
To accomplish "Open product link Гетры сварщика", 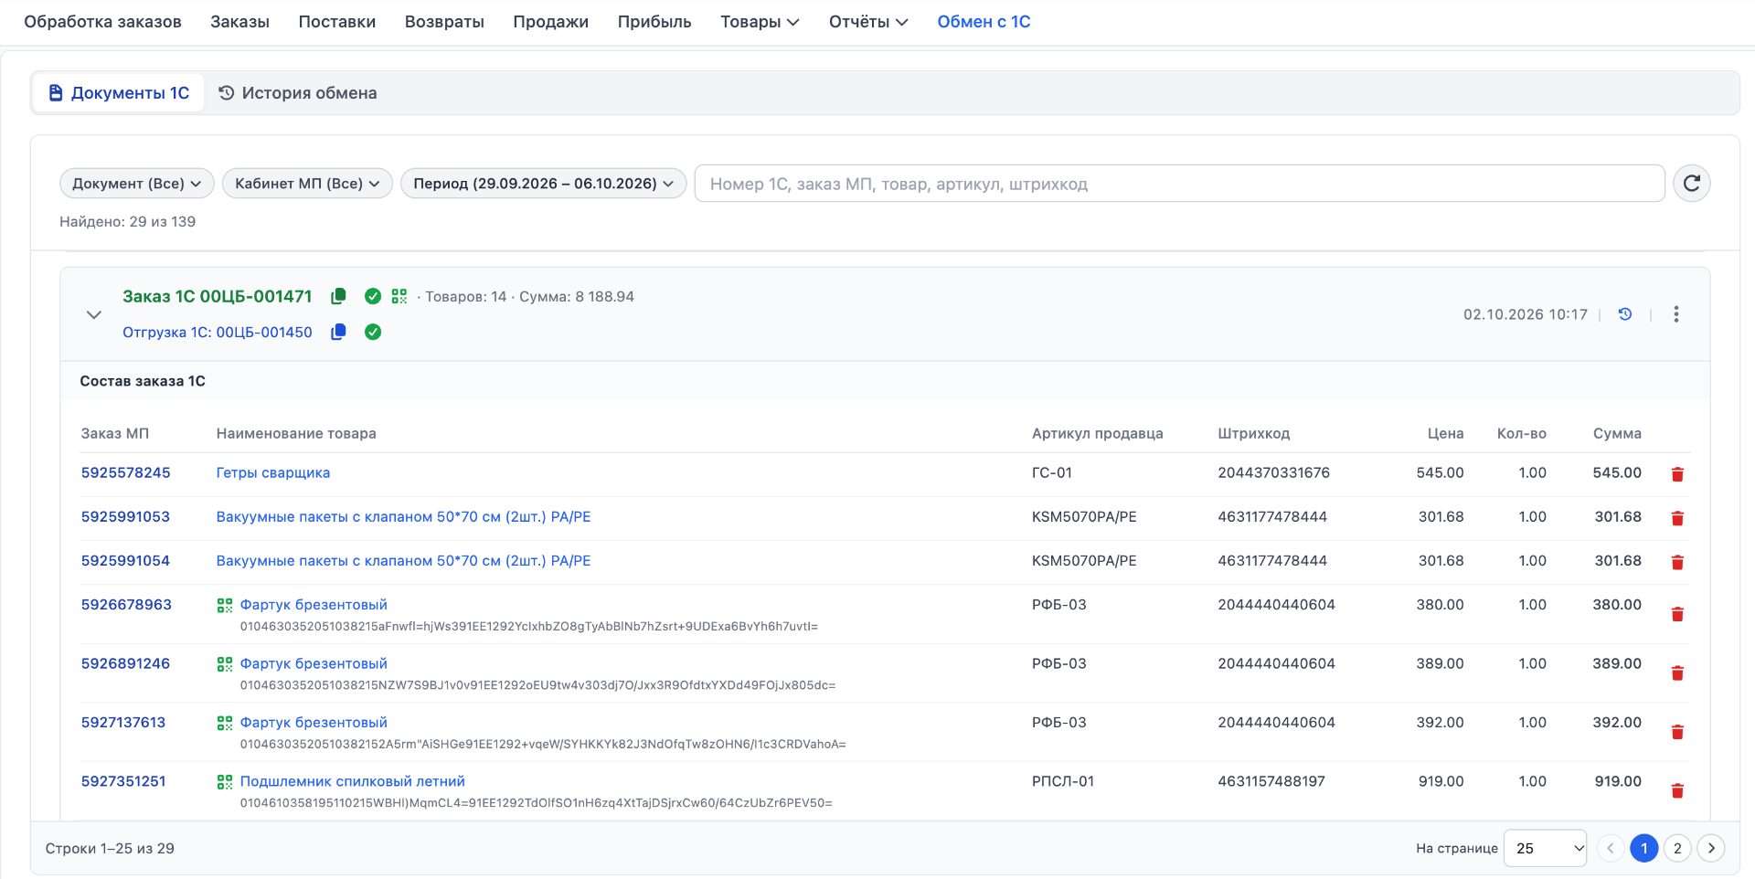I will [x=273, y=472].
